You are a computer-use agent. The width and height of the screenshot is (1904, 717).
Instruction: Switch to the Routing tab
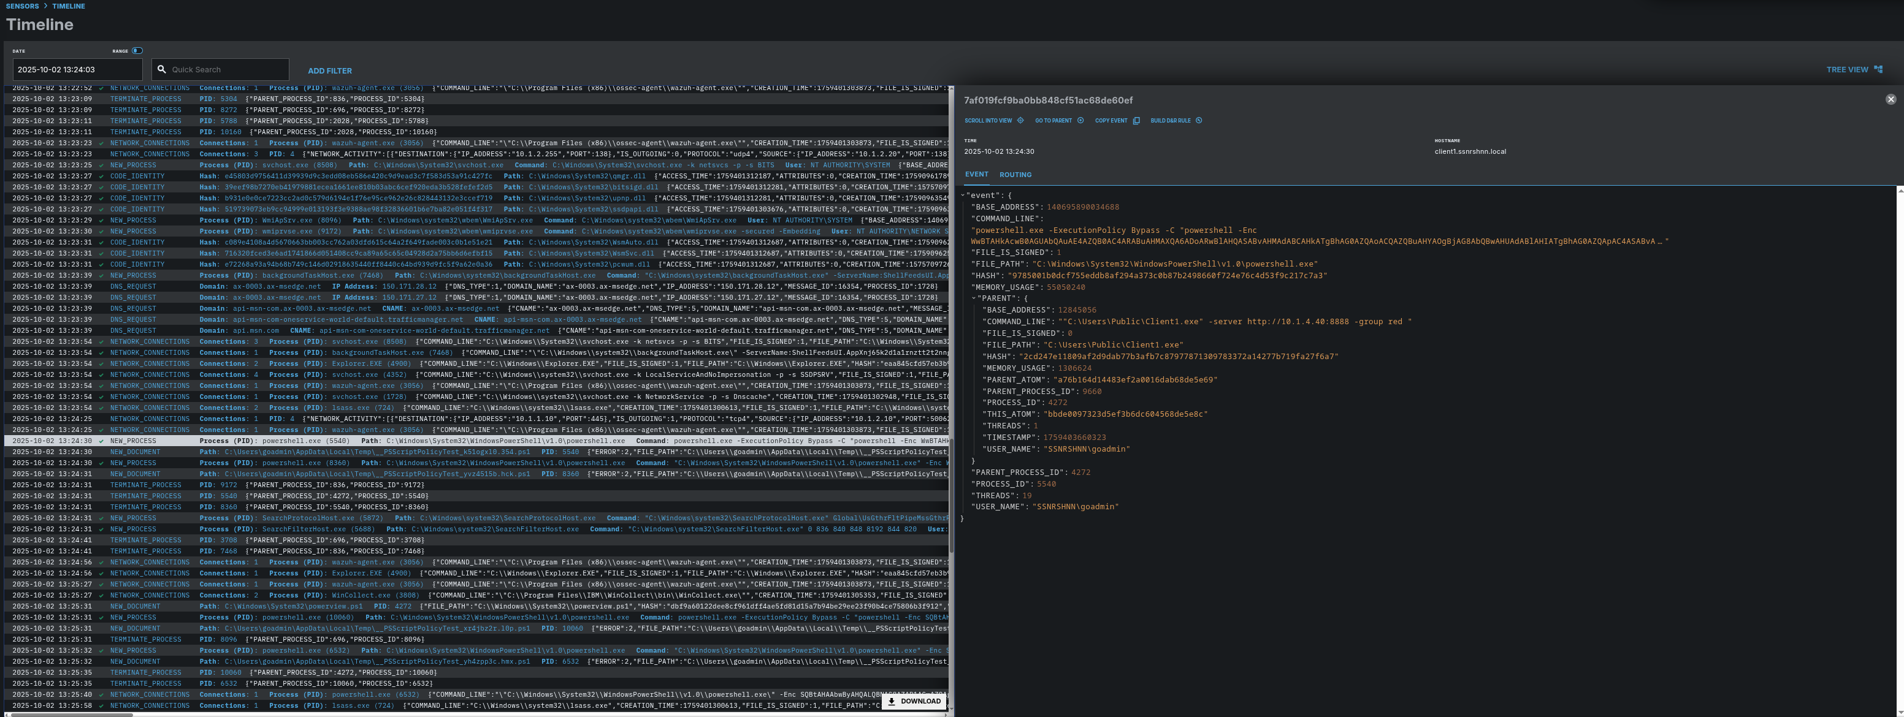tap(1015, 175)
